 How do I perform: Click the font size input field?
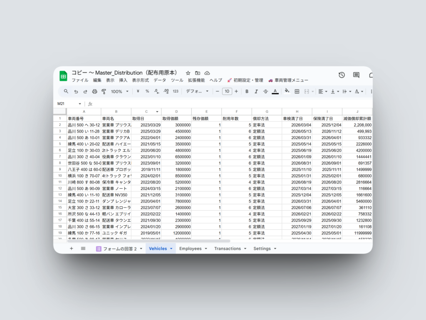click(x=227, y=91)
